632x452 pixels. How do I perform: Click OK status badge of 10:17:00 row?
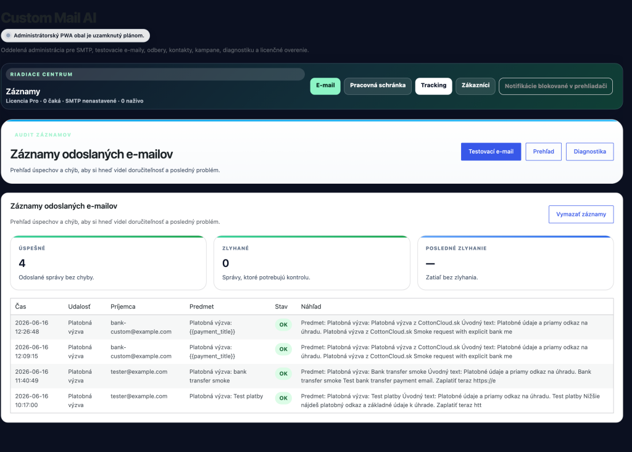tap(283, 398)
